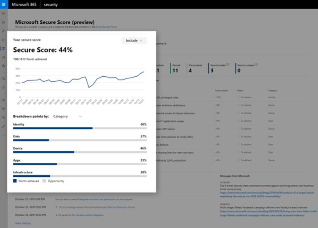Open sharing links for sites and docs action
318x228 pixels.
pos(175,153)
